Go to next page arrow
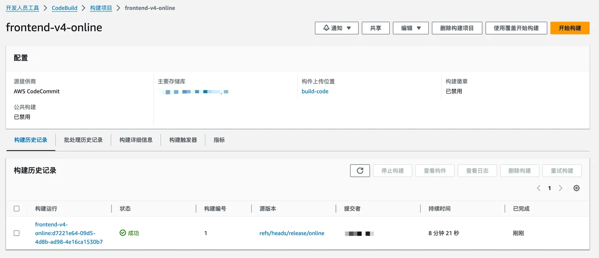This screenshot has width=599, height=258. pos(560,188)
